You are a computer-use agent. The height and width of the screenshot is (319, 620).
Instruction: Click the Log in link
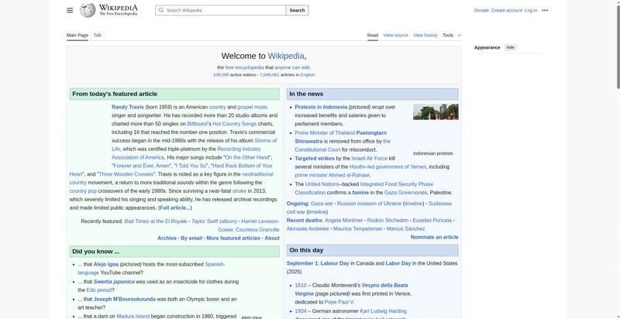[531, 10]
